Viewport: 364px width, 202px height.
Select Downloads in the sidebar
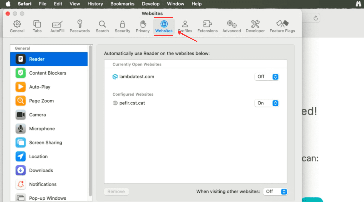click(49, 170)
